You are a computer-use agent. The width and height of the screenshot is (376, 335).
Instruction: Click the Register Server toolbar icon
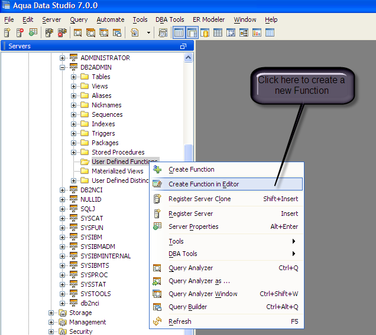[8, 32]
